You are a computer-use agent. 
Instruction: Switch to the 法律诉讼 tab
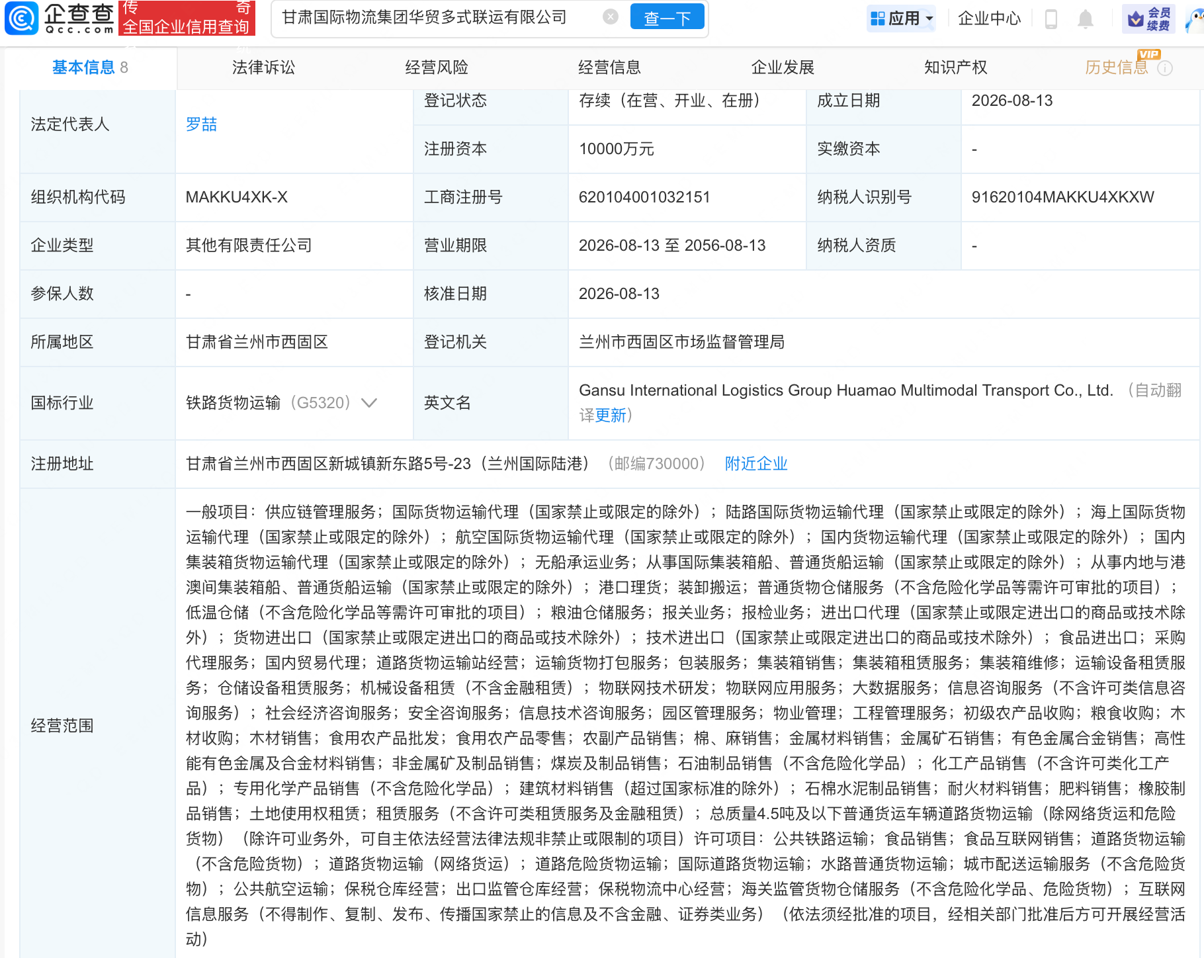263,67
